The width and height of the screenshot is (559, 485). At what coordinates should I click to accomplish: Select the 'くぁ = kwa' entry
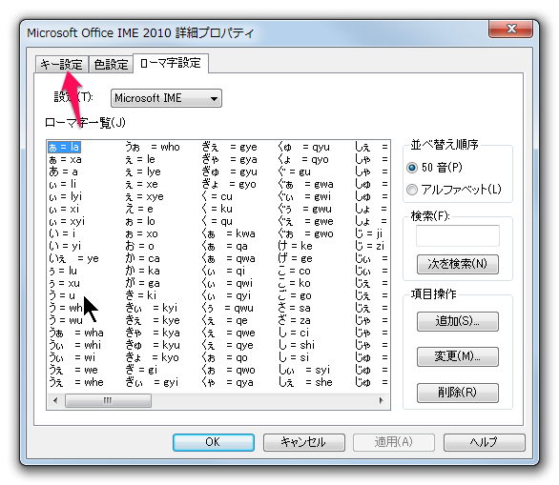(228, 234)
